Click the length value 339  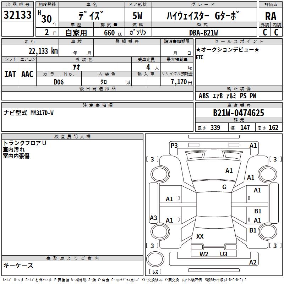pyautogui.click(x=215, y=127)
